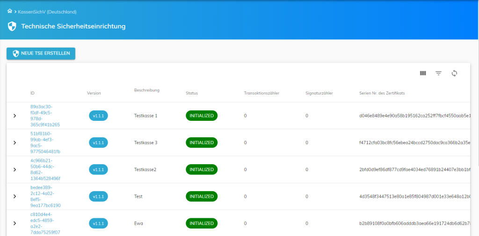
Task: Click the home breadcrumb icon
Action: click(9, 11)
